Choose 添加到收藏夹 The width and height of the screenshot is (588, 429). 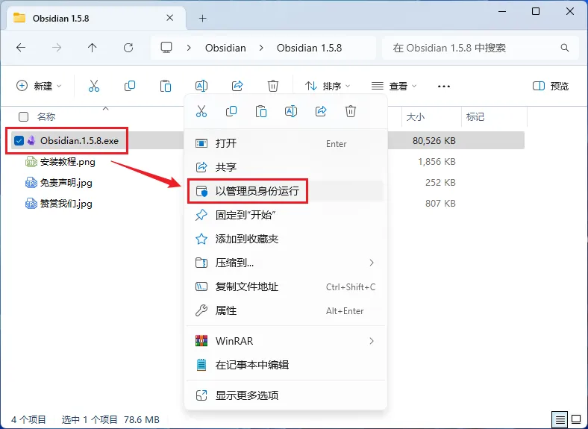click(285, 239)
